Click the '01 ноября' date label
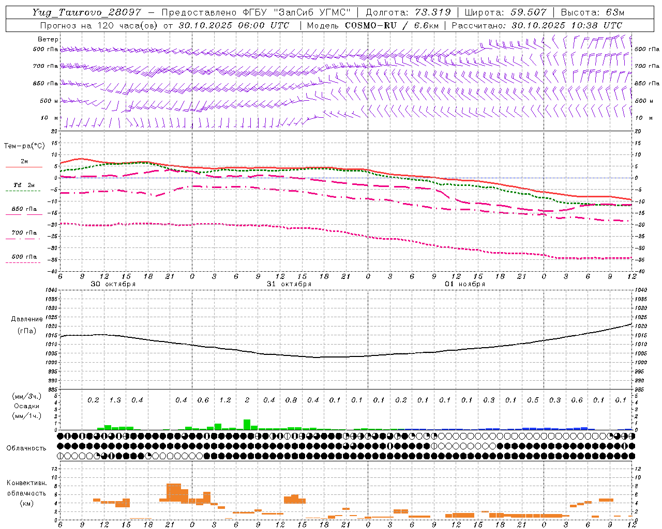 click(465, 284)
